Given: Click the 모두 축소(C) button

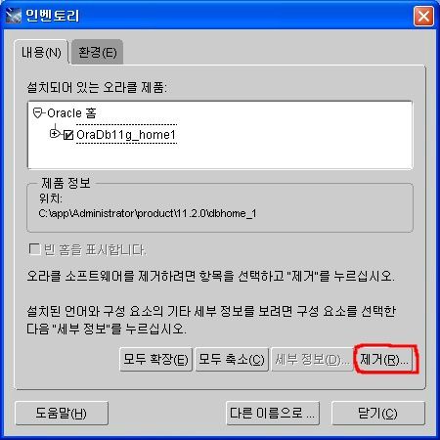Looking at the screenshot, I should pyautogui.click(x=232, y=360).
